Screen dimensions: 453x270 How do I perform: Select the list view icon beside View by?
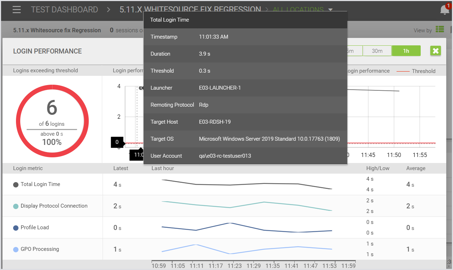pos(440,30)
